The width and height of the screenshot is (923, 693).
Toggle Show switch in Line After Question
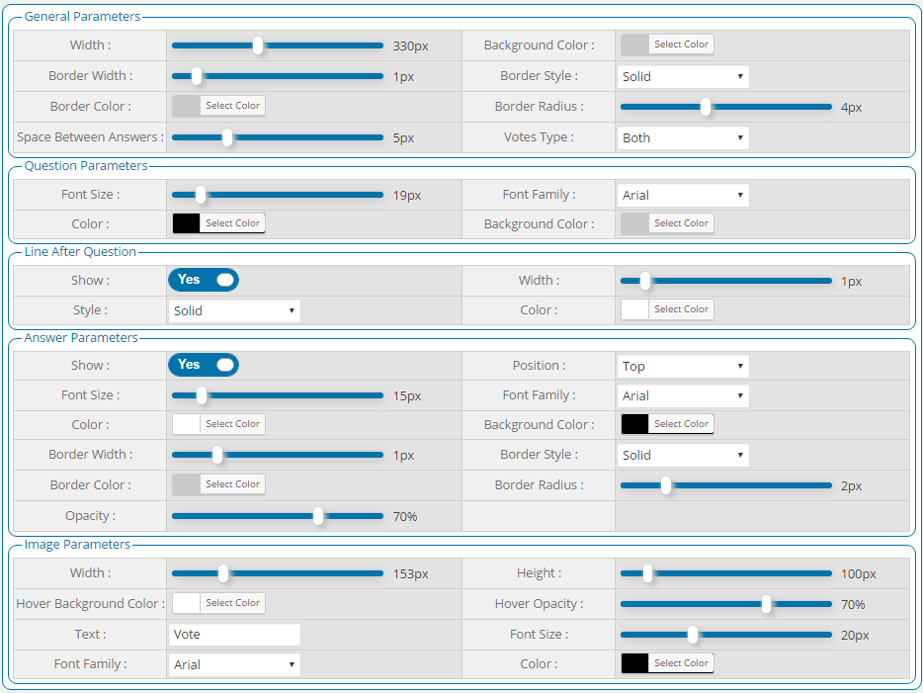pyautogui.click(x=203, y=280)
